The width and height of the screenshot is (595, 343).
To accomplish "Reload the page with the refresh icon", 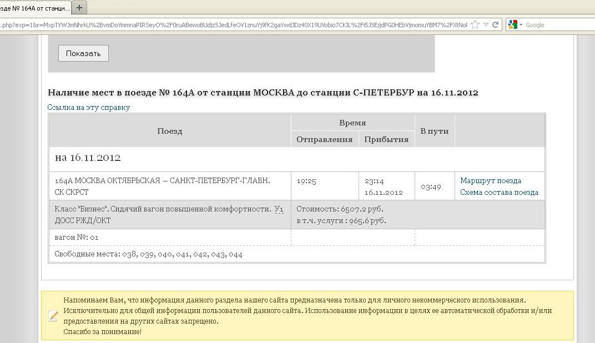I will (x=496, y=25).
